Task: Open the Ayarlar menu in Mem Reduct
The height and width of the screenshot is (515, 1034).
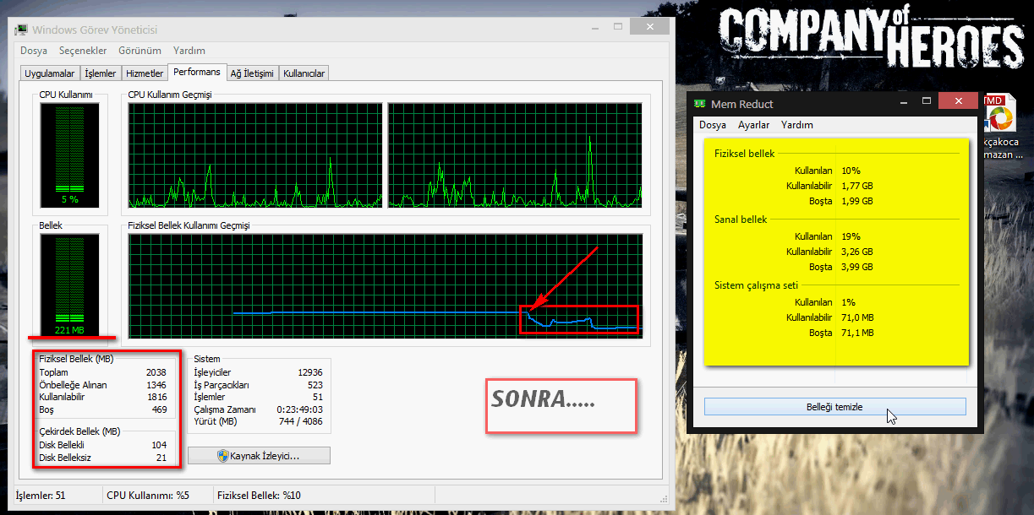Action: [x=754, y=125]
